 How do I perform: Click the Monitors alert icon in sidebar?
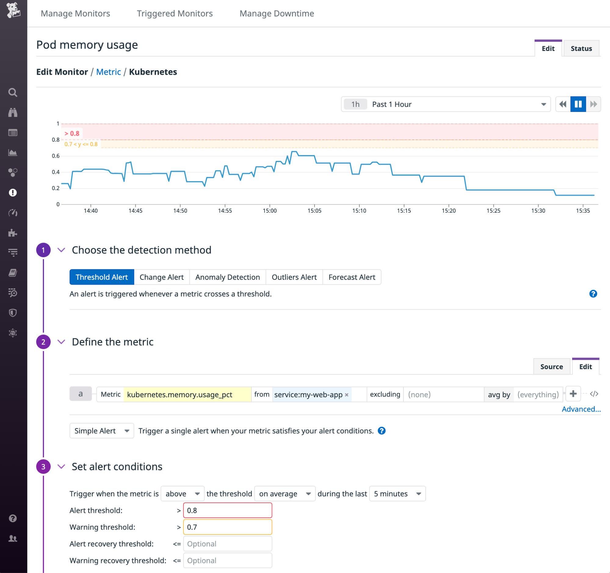pos(13,193)
